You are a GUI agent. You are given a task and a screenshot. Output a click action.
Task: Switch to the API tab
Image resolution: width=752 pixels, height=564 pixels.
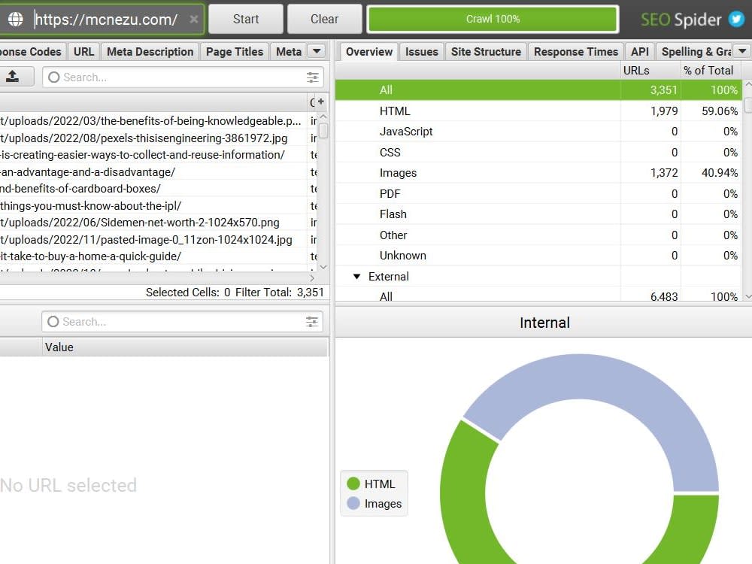[x=640, y=51]
